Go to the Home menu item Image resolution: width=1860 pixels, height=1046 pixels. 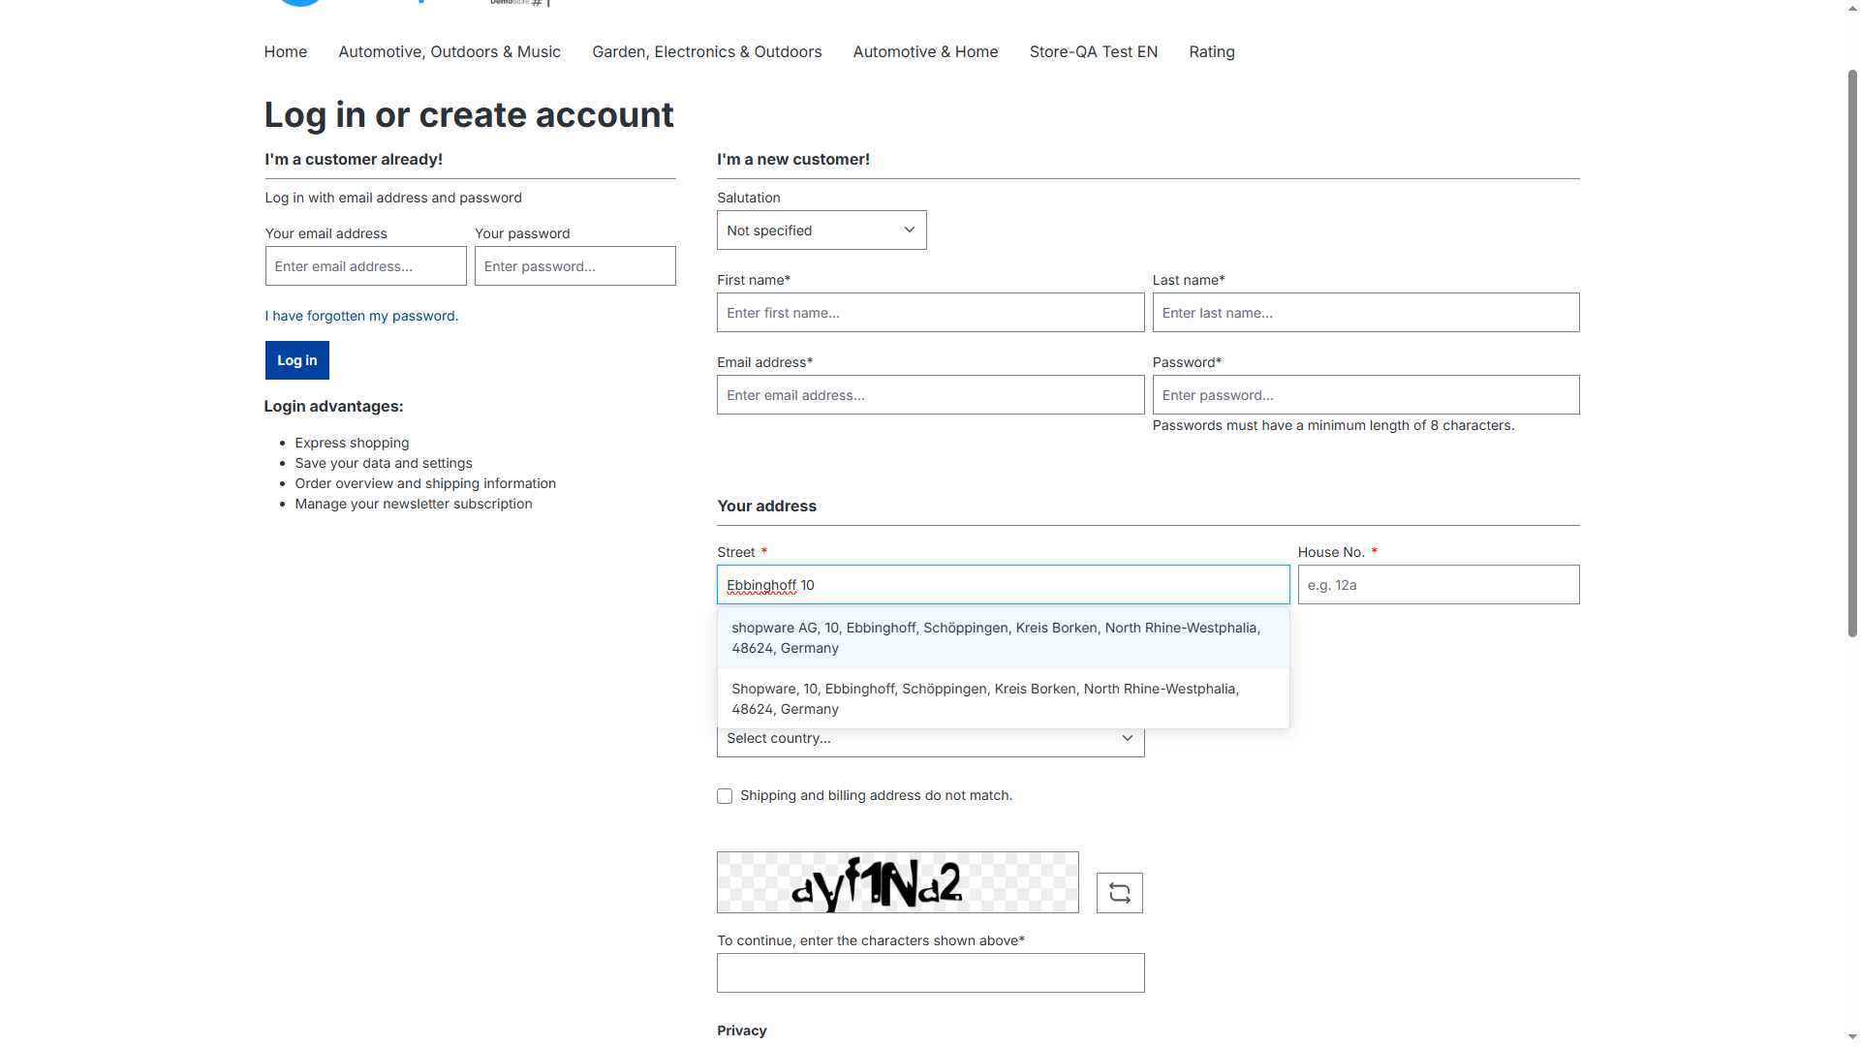pyautogui.click(x=286, y=52)
